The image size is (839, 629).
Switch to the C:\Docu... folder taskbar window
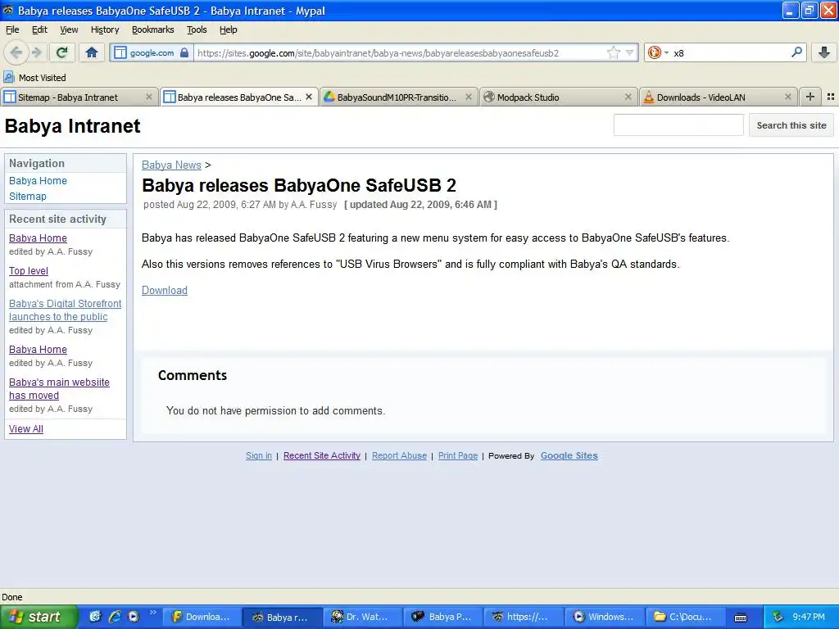[x=684, y=618]
